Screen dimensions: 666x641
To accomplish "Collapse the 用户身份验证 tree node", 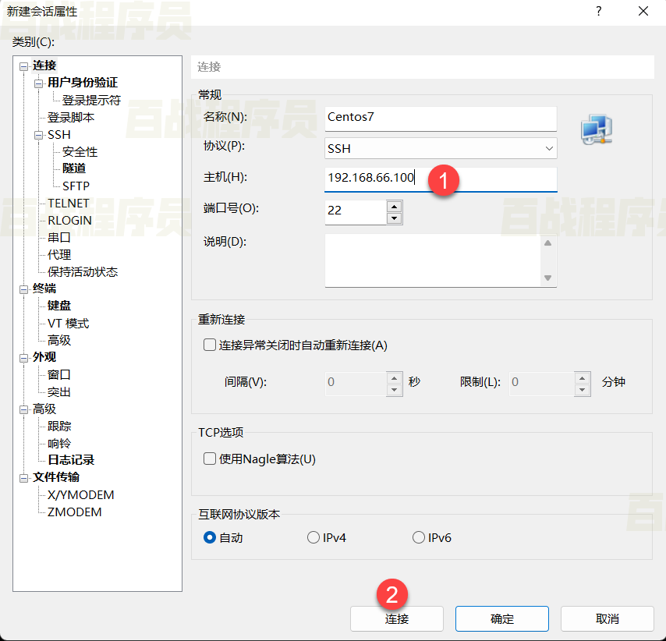I will point(39,83).
